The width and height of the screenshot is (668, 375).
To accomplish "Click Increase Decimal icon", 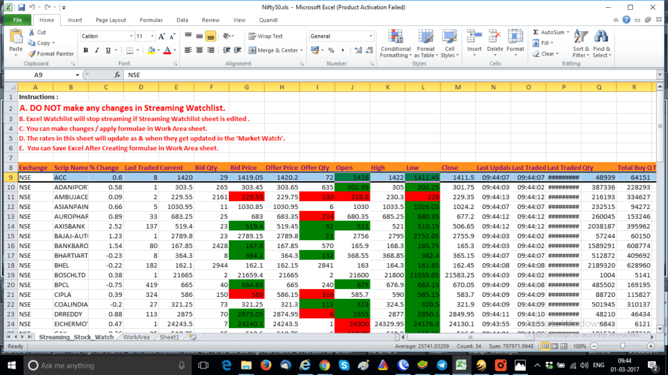I will 358,50.
